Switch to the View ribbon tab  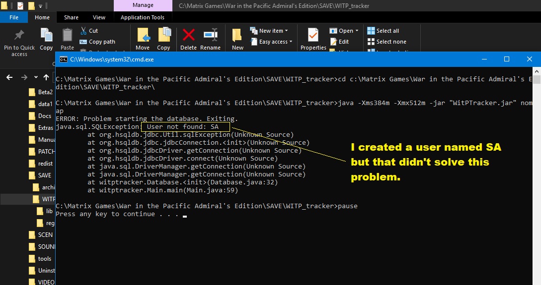coord(99,17)
